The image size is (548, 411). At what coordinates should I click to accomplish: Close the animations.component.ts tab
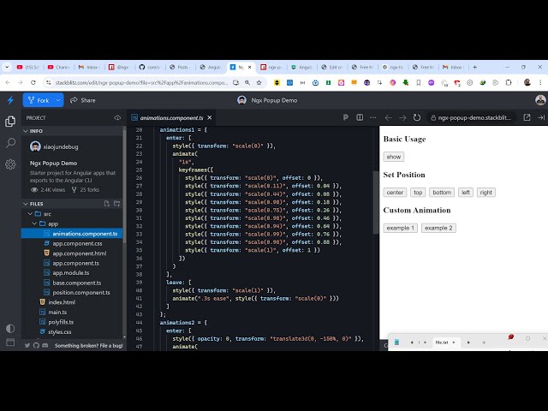(x=212, y=117)
